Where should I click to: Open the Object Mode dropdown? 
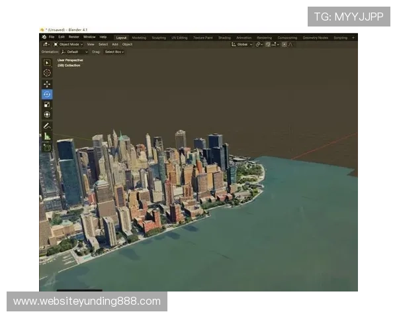pos(67,44)
